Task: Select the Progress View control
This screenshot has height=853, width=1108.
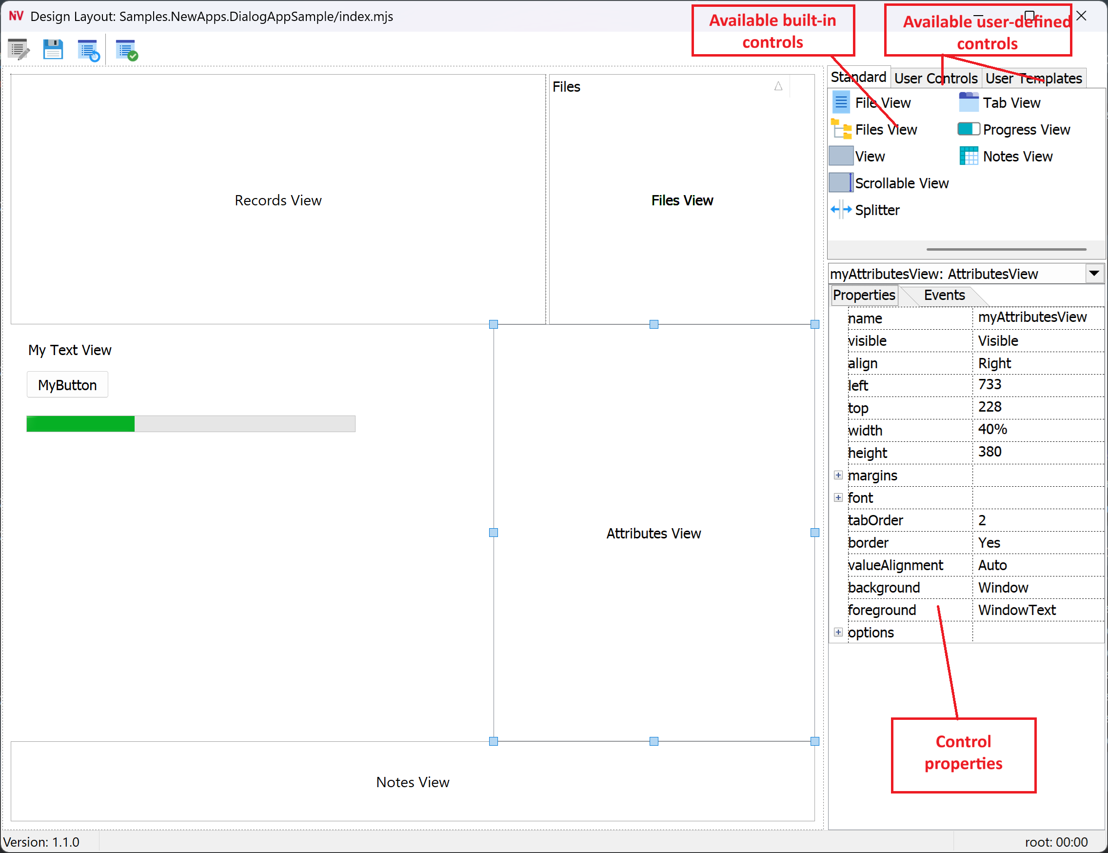Action: [x=1025, y=129]
